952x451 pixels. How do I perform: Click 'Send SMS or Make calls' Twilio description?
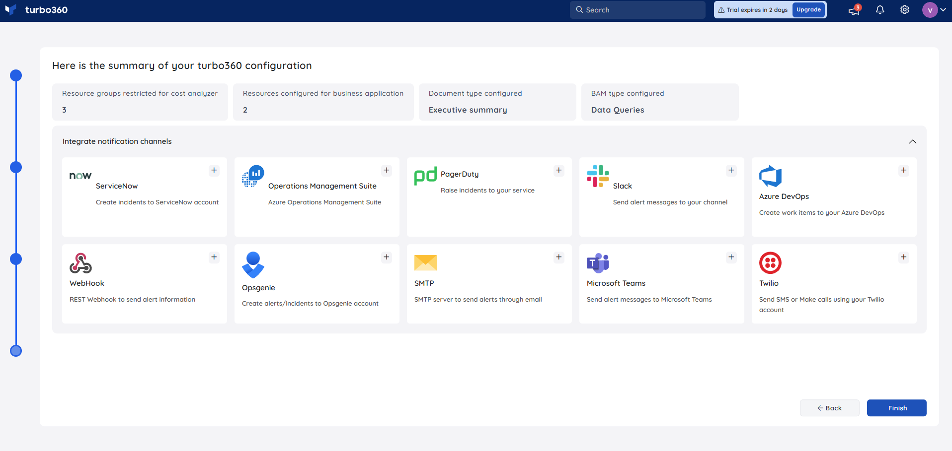tap(821, 305)
